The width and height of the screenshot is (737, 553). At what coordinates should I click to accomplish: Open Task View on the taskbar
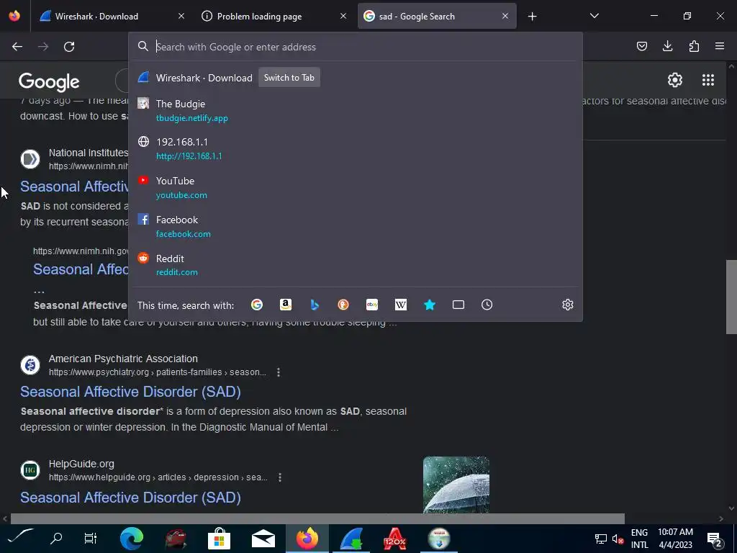click(90, 537)
